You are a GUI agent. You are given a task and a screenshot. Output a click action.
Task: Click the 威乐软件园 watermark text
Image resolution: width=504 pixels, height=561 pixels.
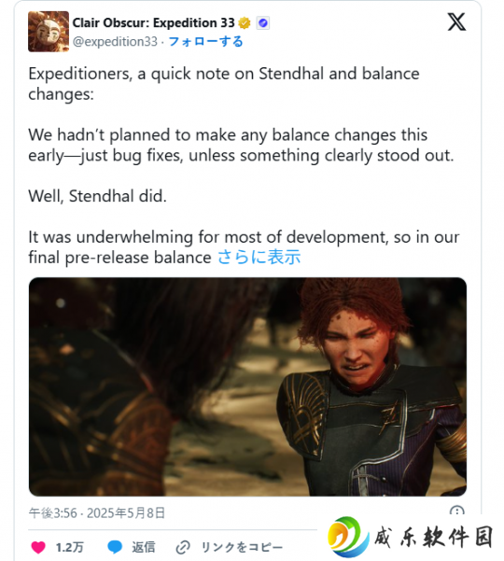433,538
